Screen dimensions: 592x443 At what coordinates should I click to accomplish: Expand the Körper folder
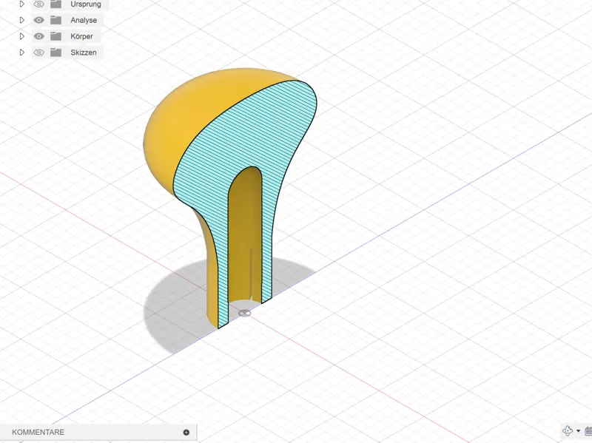click(x=22, y=36)
